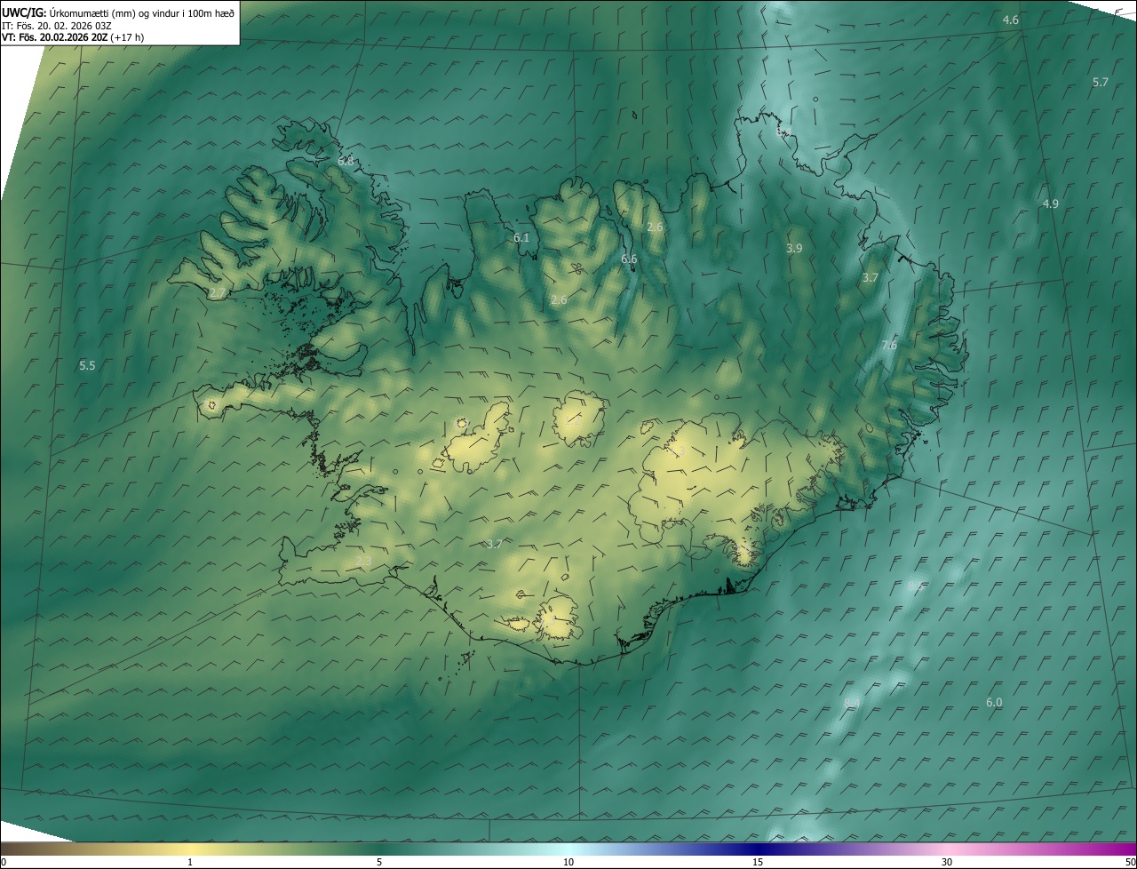Click the 2.7 value label on the map
Image resolution: width=1137 pixels, height=869 pixels.
click(217, 292)
